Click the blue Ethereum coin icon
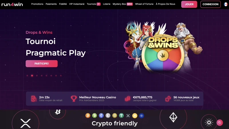229x129 pixels. coord(101,116)
